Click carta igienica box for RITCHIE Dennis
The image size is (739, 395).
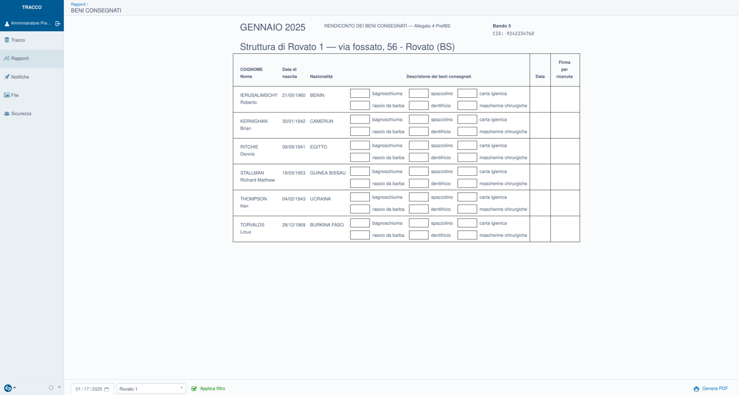(467, 145)
